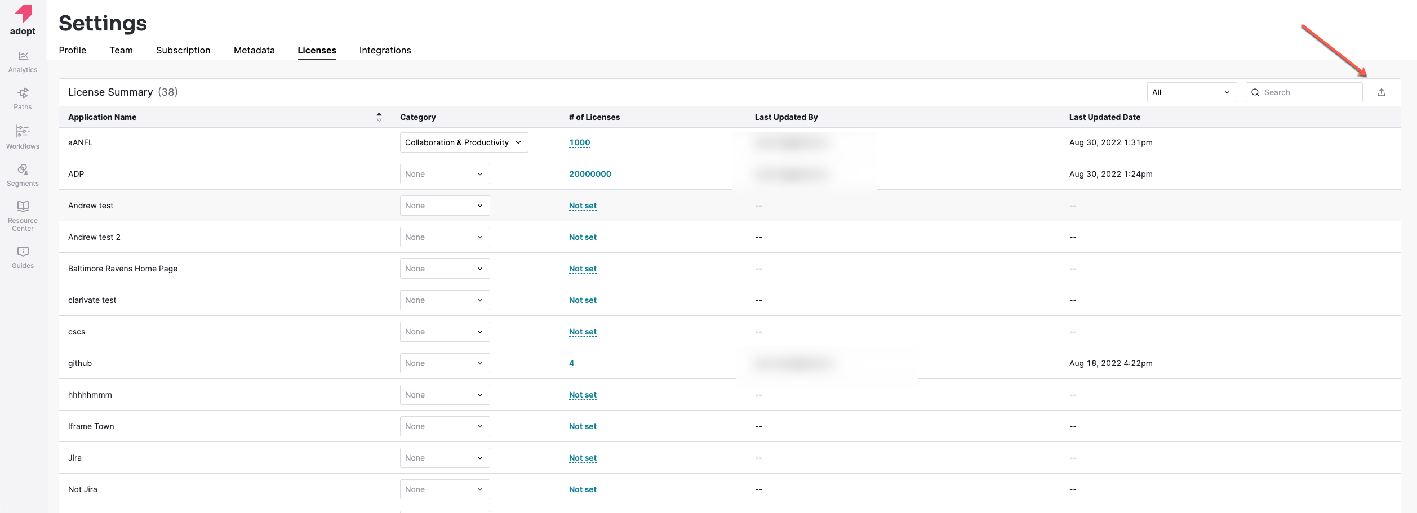Click the ADP application name

[x=76, y=174]
